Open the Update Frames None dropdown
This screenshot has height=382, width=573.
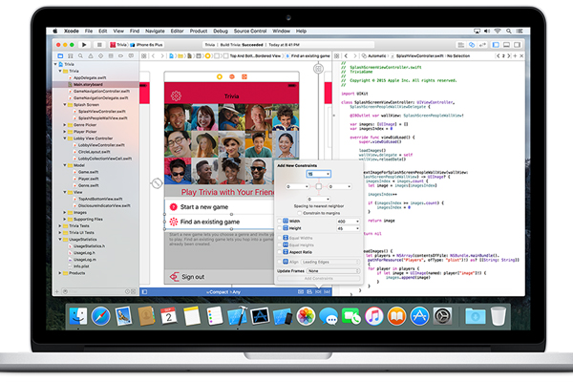coord(333,271)
